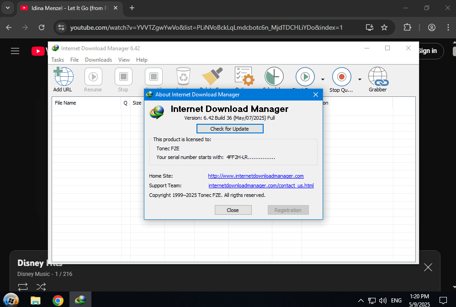Screen dimensions: 456x307
Task: Click the Stop All toolbar icon
Action: pos(154,77)
